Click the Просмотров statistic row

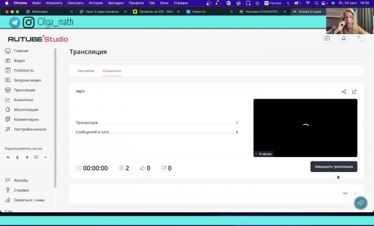point(156,123)
